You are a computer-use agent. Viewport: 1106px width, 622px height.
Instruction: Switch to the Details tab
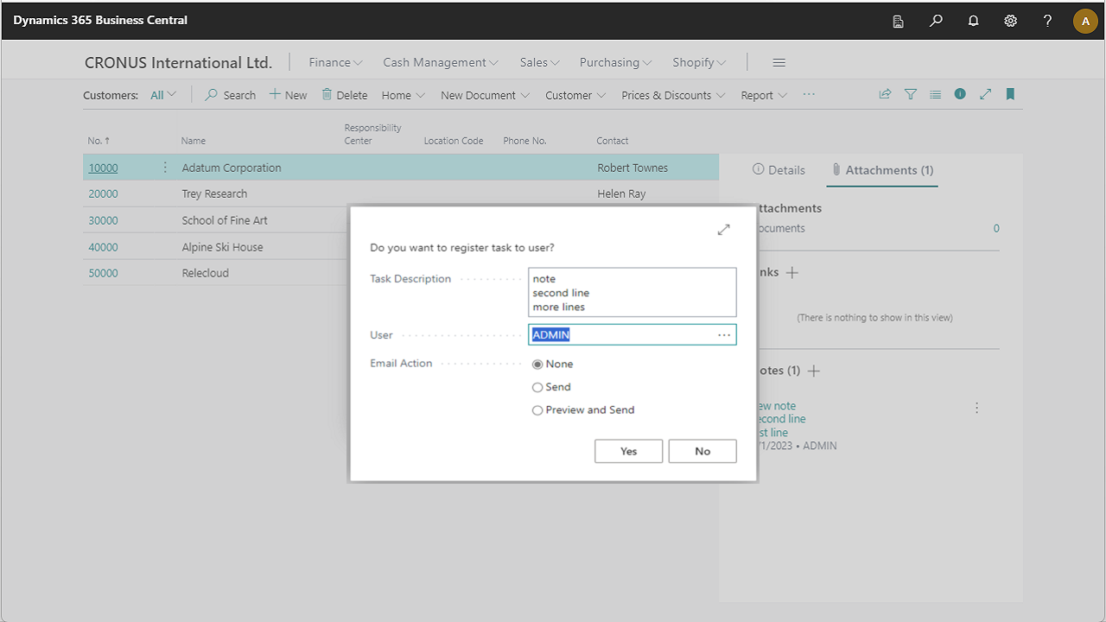click(779, 170)
